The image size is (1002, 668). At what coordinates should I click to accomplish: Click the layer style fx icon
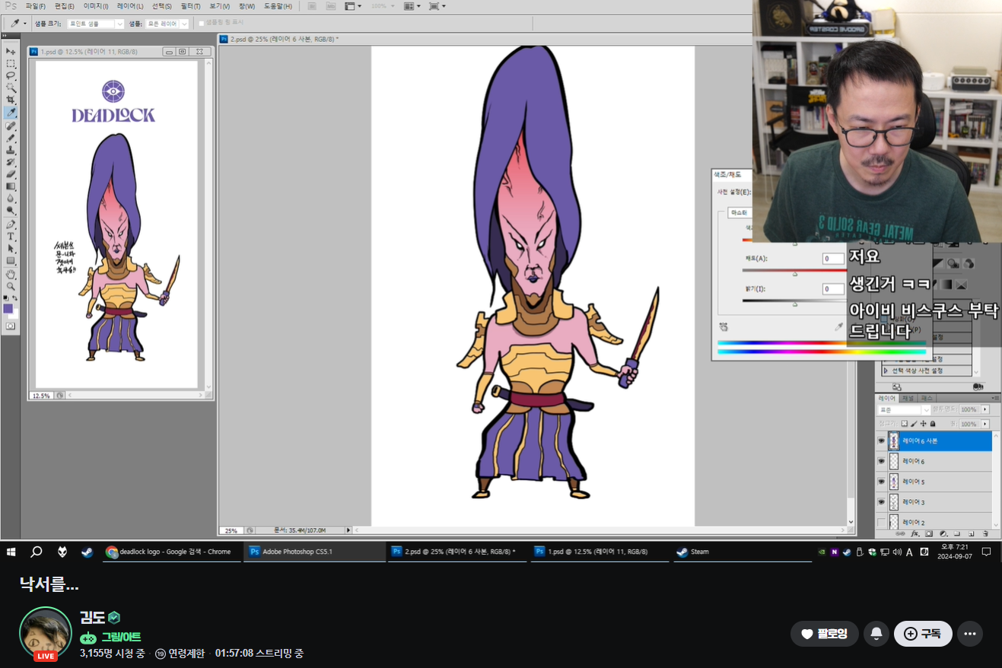pyautogui.click(x=915, y=534)
